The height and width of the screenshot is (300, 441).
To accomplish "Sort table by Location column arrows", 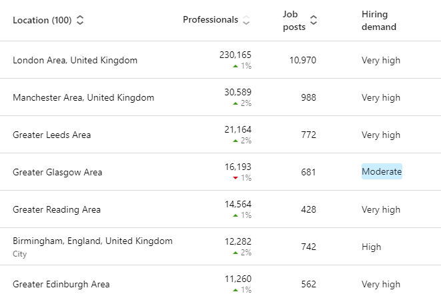I will (x=80, y=20).
